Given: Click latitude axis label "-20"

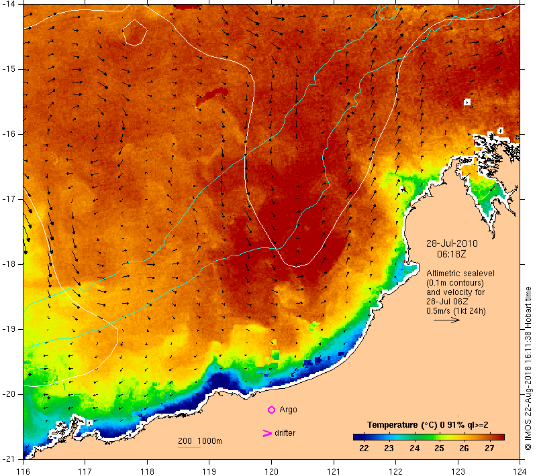Looking at the screenshot, I should (x=9, y=394).
